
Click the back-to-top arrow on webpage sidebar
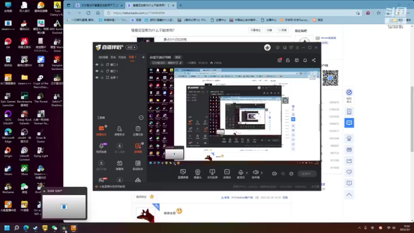[x=349, y=195]
